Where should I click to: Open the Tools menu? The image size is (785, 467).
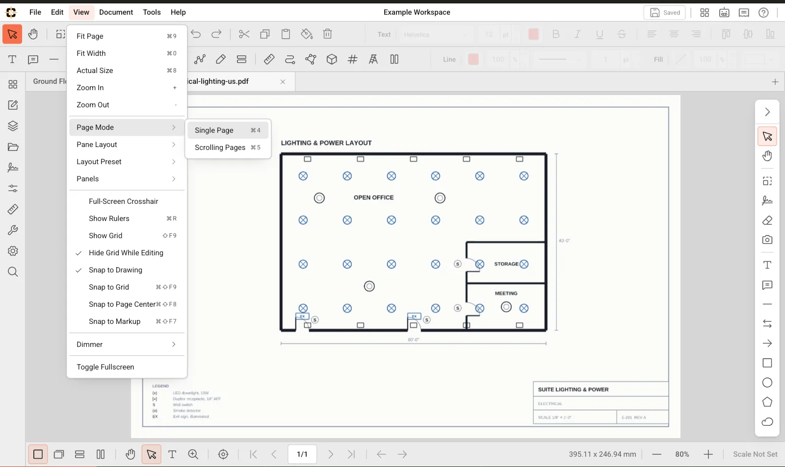pos(152,12)
